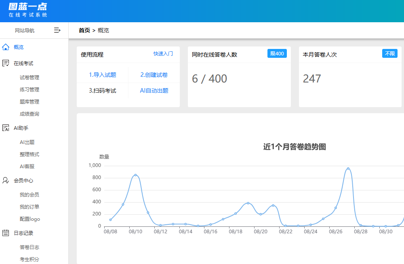404x264 pixels.
Task: Open 试卷管理 page
Action: tap(29, 77)
